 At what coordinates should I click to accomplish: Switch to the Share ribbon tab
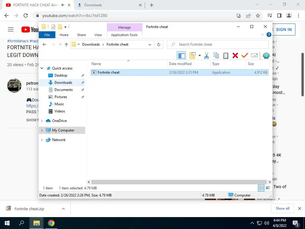[81, 35]
